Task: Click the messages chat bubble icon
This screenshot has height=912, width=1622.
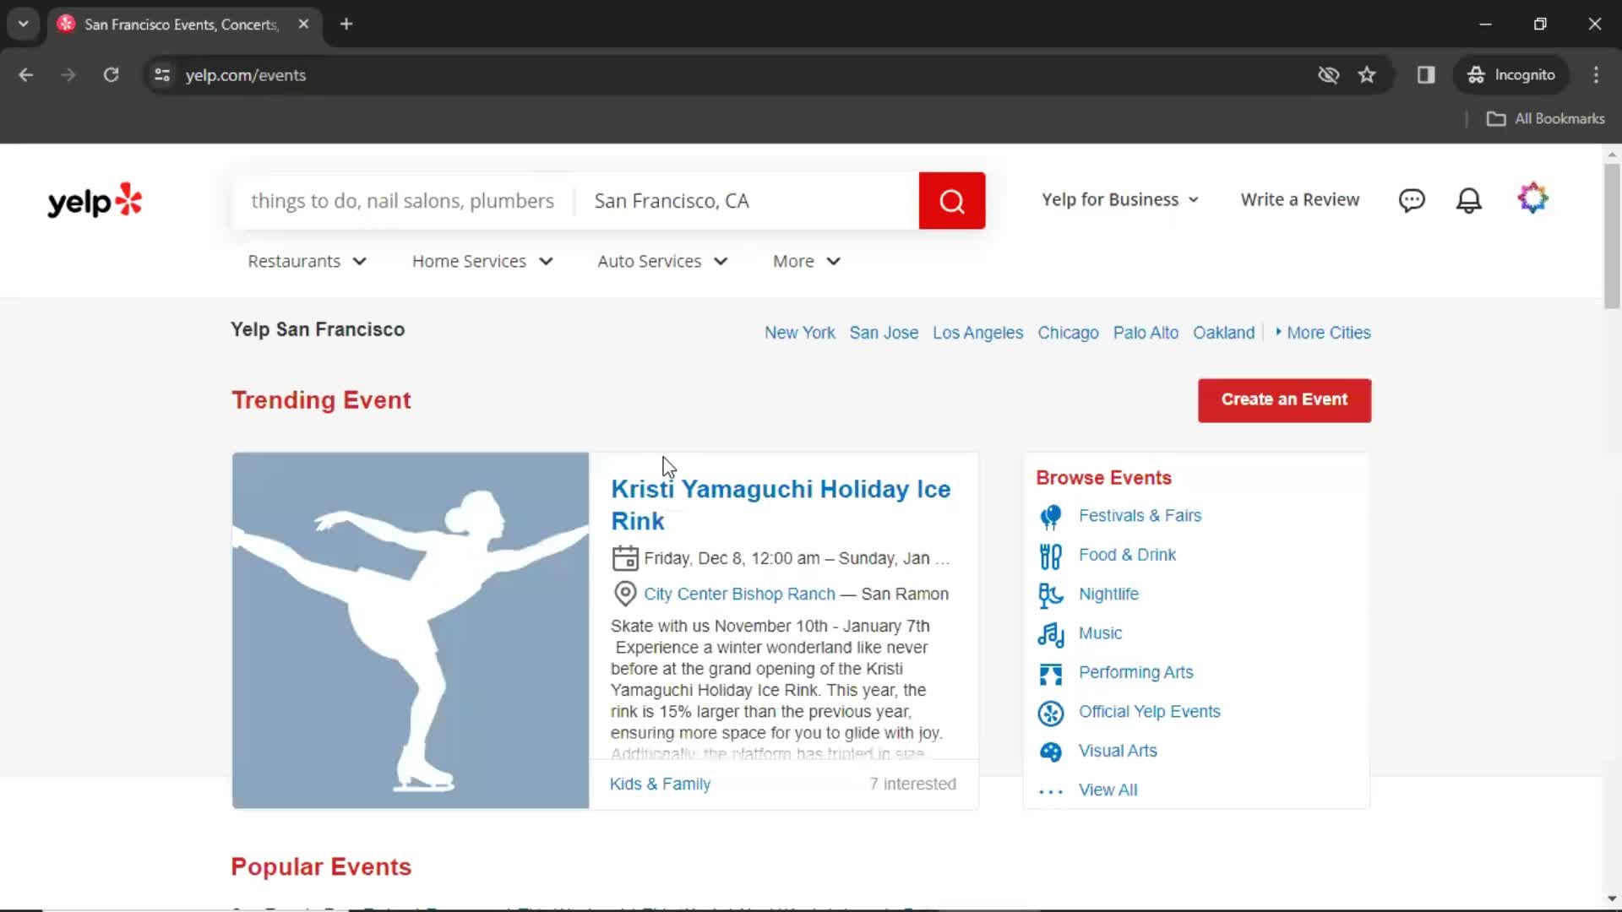Action: point(1412,199)
